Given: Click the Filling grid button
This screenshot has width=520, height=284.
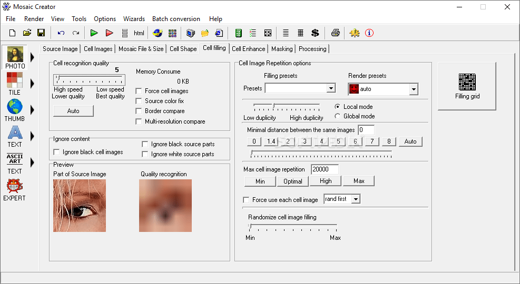Looking at the screenshot, I should [467, 86].
